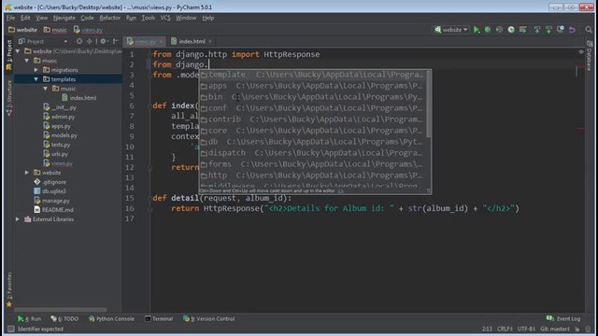Open models.py in project tree

click(x=60, y=135)
